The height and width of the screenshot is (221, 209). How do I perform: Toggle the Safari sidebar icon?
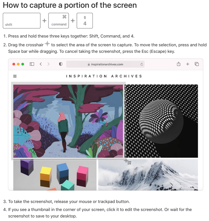32,64
